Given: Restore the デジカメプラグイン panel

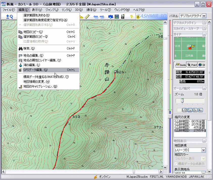Looking at the screenshot, I should pyautogui.click(x=204, y=23).
